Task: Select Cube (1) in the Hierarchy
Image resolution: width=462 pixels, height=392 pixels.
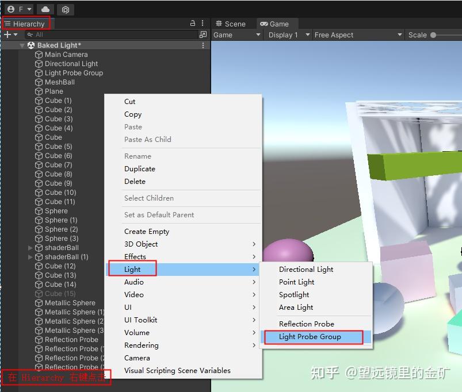Action: [58, 101]
